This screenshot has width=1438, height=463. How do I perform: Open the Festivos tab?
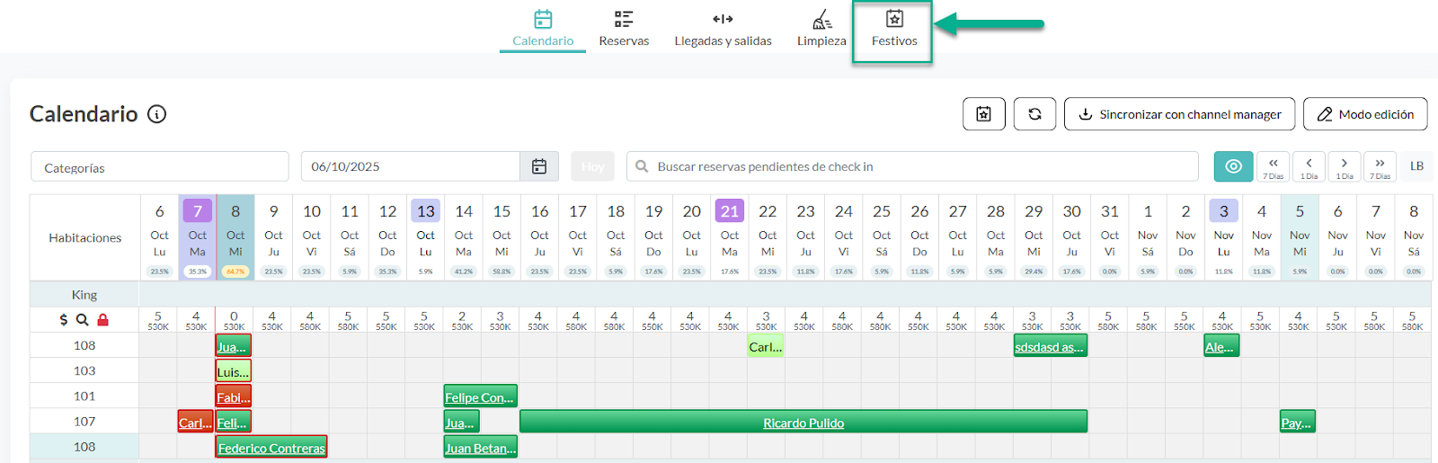point(893,30)
